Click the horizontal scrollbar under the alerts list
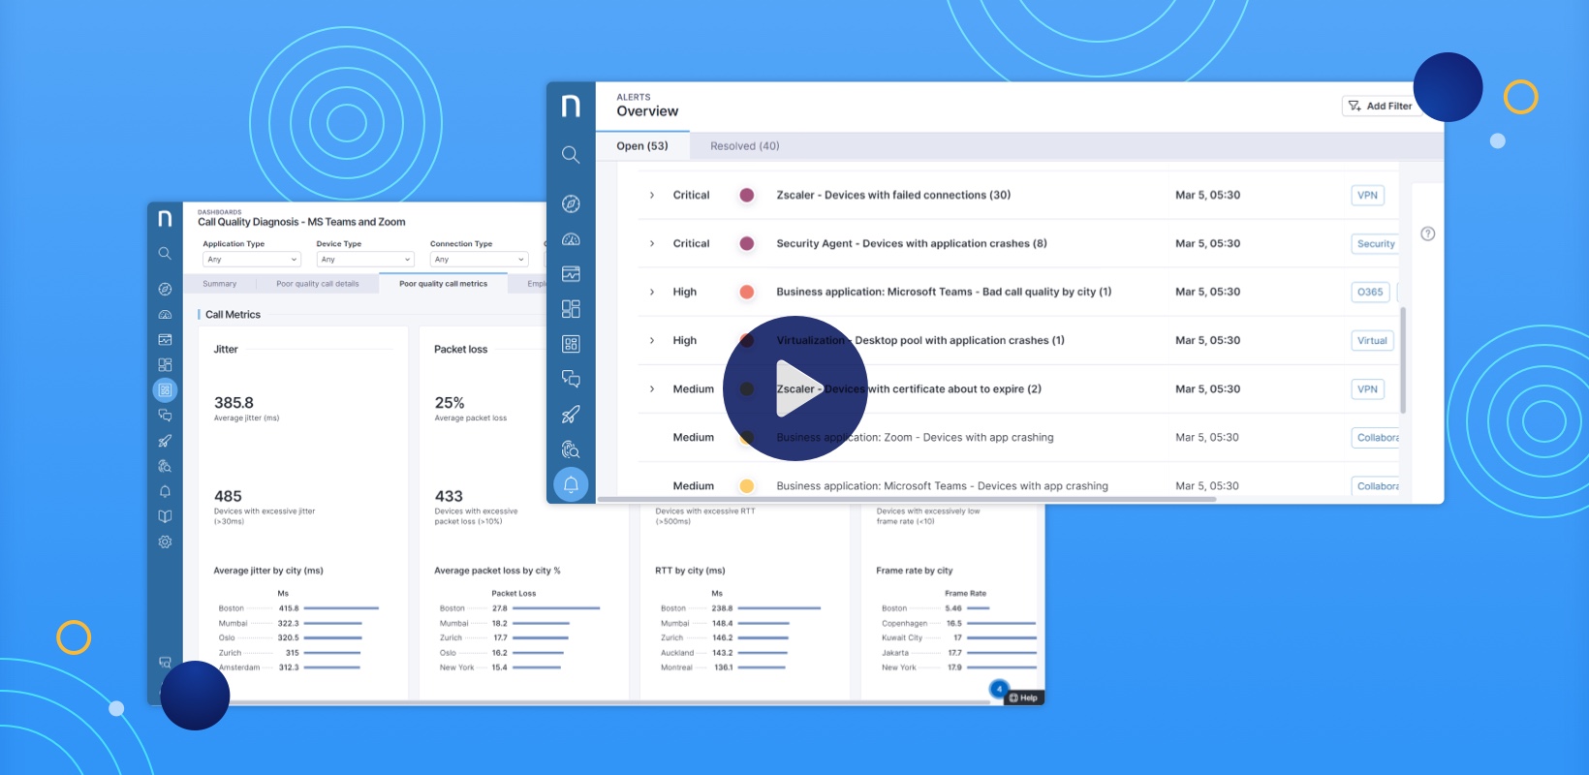 click(x=907, y=499)
